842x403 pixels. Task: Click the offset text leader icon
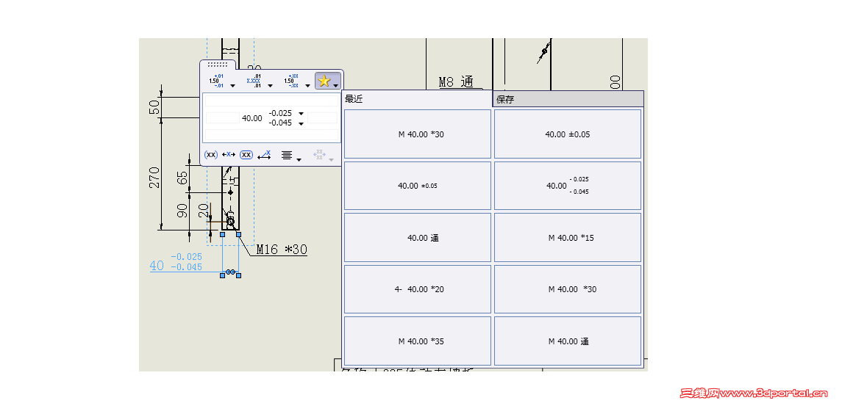[264, 155]
